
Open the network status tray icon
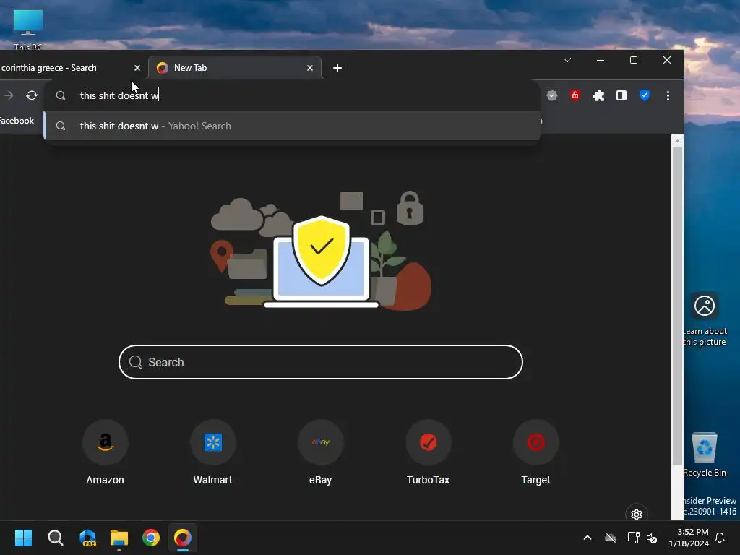click(x=633, y=538)
